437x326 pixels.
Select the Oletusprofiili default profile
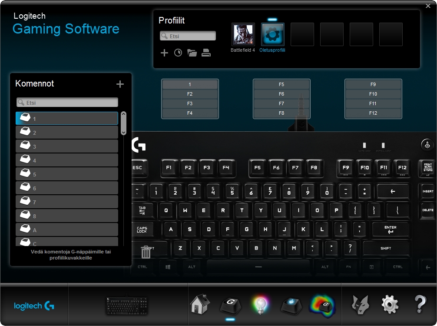272,34
